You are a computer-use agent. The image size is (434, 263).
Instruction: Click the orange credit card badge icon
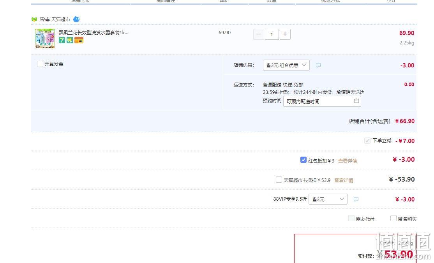click(79, 40)
